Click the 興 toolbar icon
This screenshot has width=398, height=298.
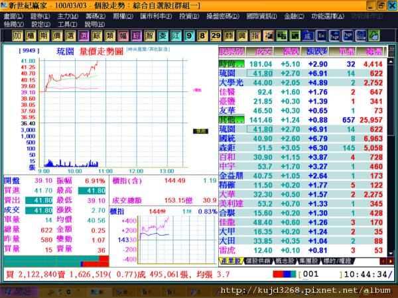click(x=242, y=36)
